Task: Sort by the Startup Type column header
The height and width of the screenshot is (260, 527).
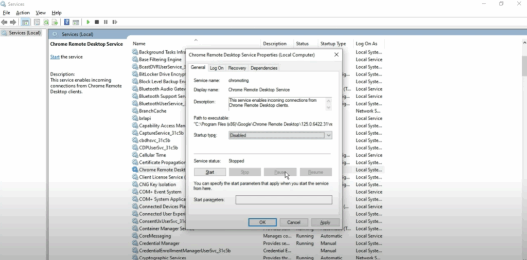Action: click(333, 44)
